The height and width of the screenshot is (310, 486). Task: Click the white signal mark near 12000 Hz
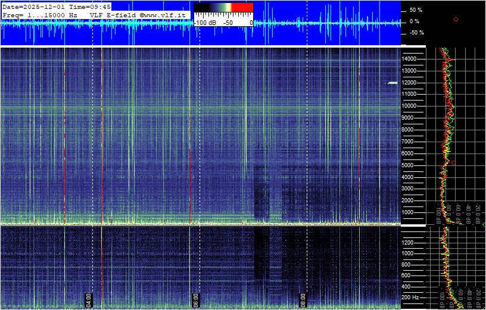coord(392,83)
